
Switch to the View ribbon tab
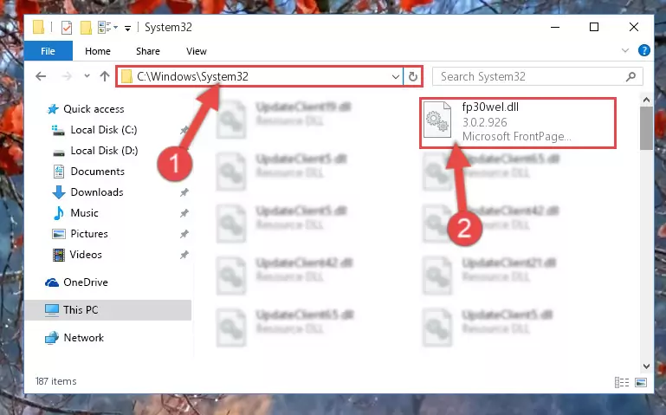(197, 51)
